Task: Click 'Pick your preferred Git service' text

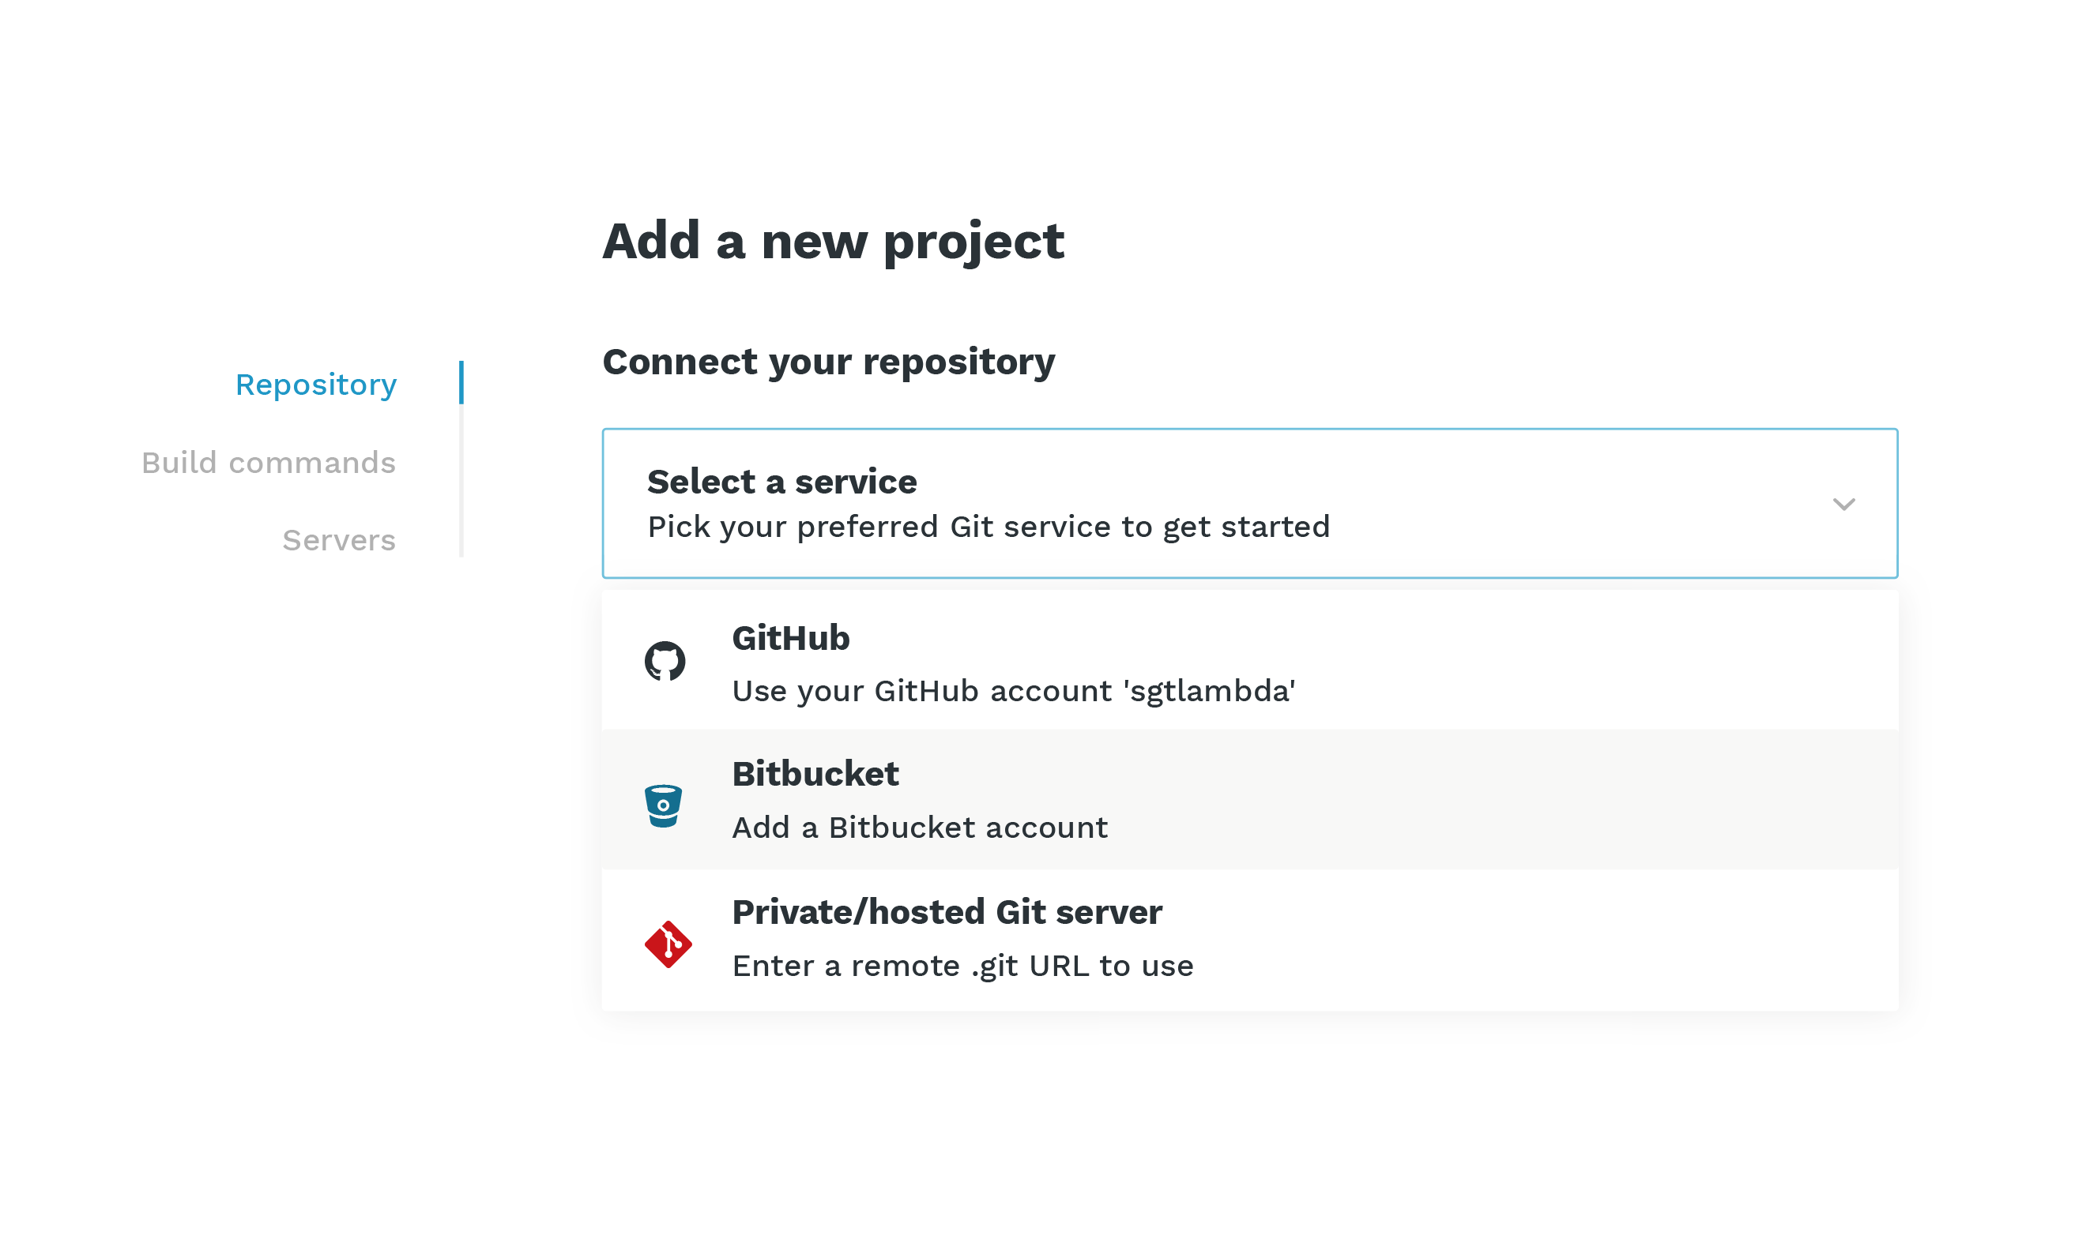Action: click(x=988, y=527)
